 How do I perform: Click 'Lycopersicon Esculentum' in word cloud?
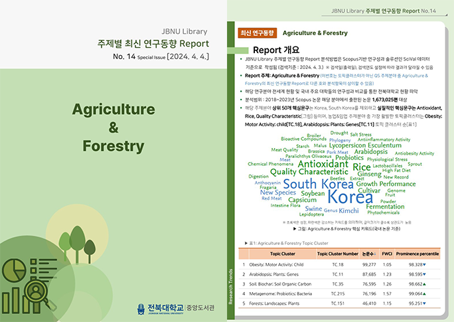pos(365,145)
